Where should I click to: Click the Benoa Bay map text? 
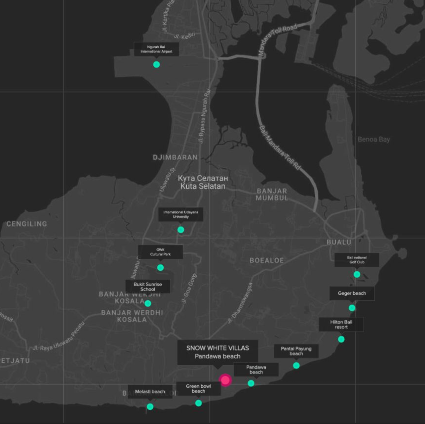374,139
